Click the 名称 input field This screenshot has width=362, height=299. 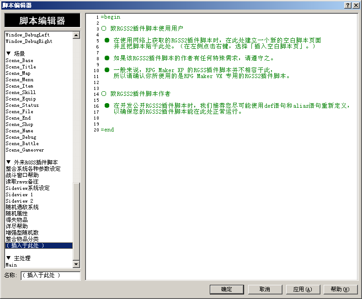point(51,275)
